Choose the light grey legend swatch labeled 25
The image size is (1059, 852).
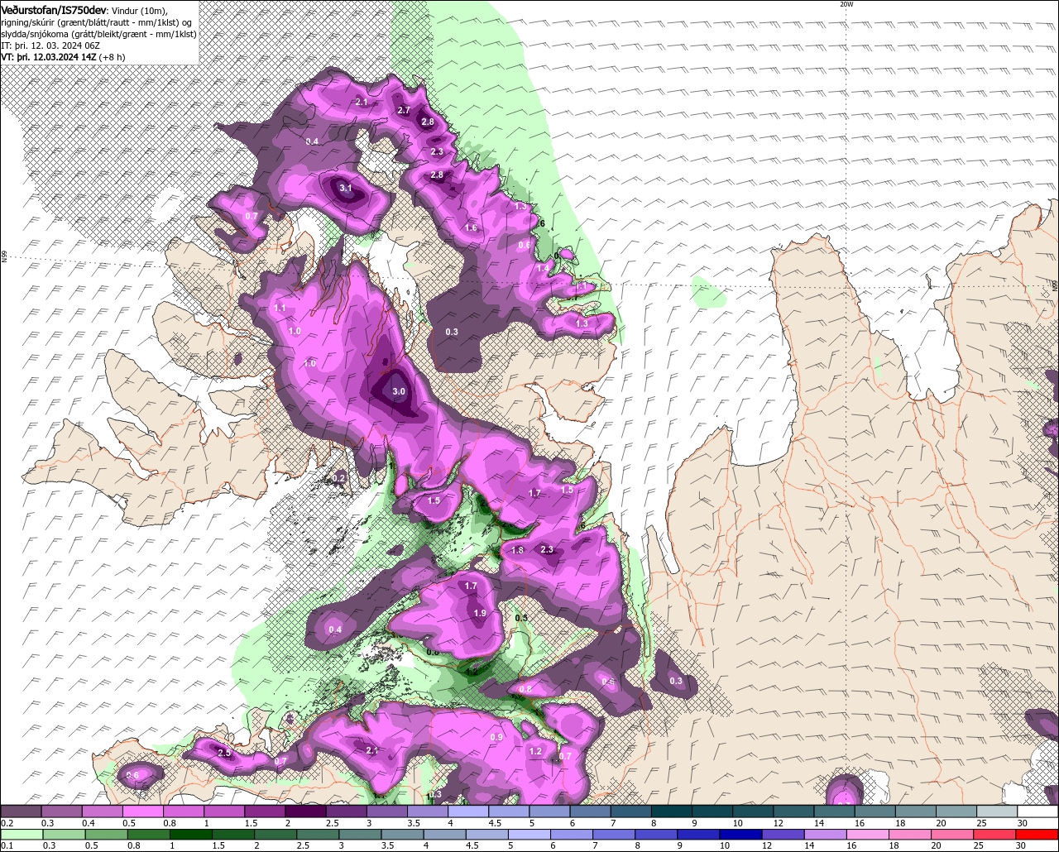(997, 811)
